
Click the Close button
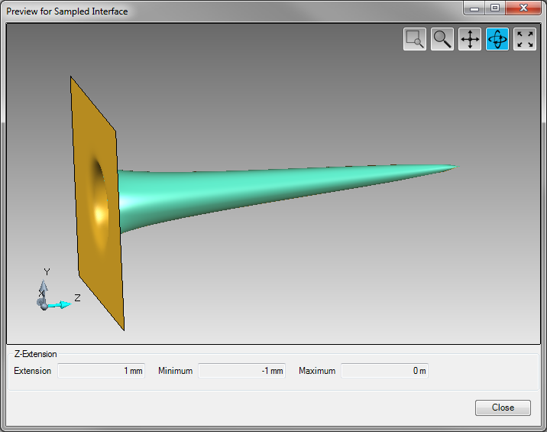(503, 408)
